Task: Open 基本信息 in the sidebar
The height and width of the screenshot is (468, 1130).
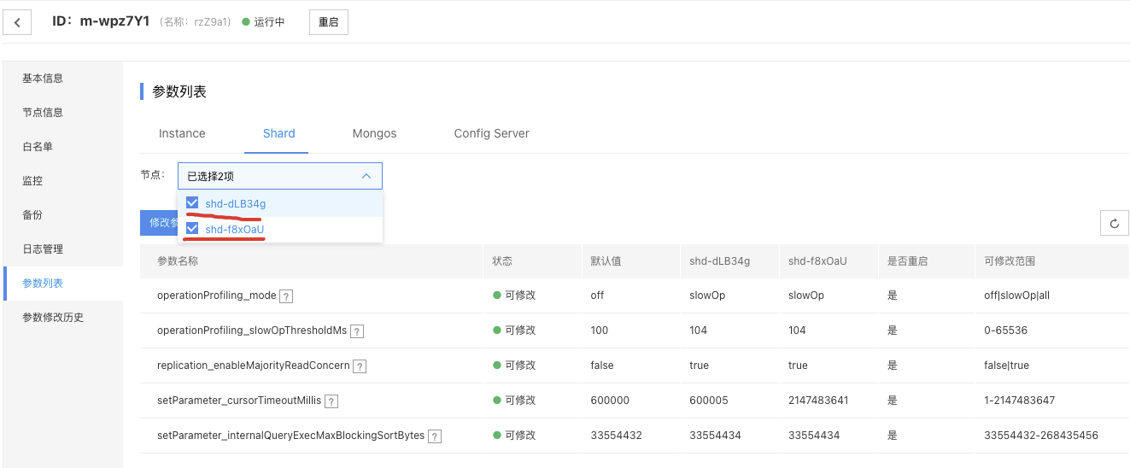Action: pyautogui.click(x=63, y=78)
